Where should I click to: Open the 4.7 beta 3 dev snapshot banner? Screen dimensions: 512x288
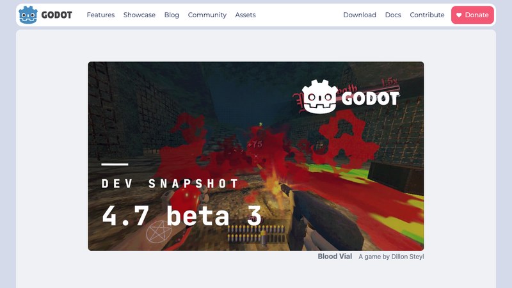(x=255, y=156)
